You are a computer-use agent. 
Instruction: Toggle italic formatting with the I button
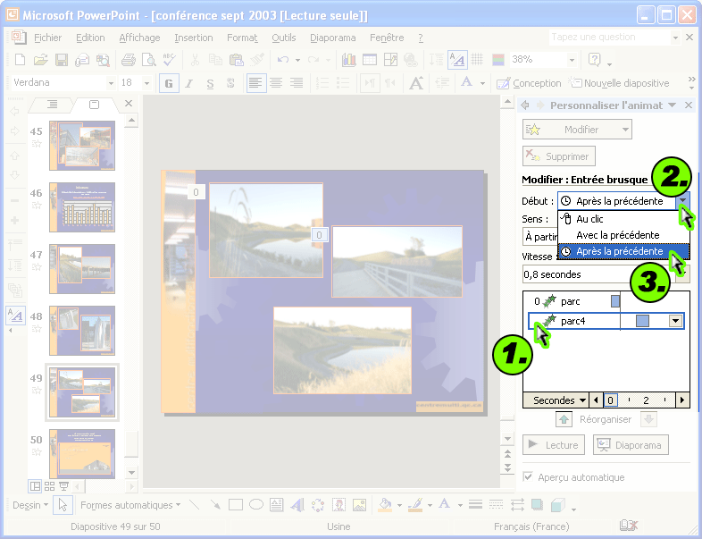pos(188,83)
